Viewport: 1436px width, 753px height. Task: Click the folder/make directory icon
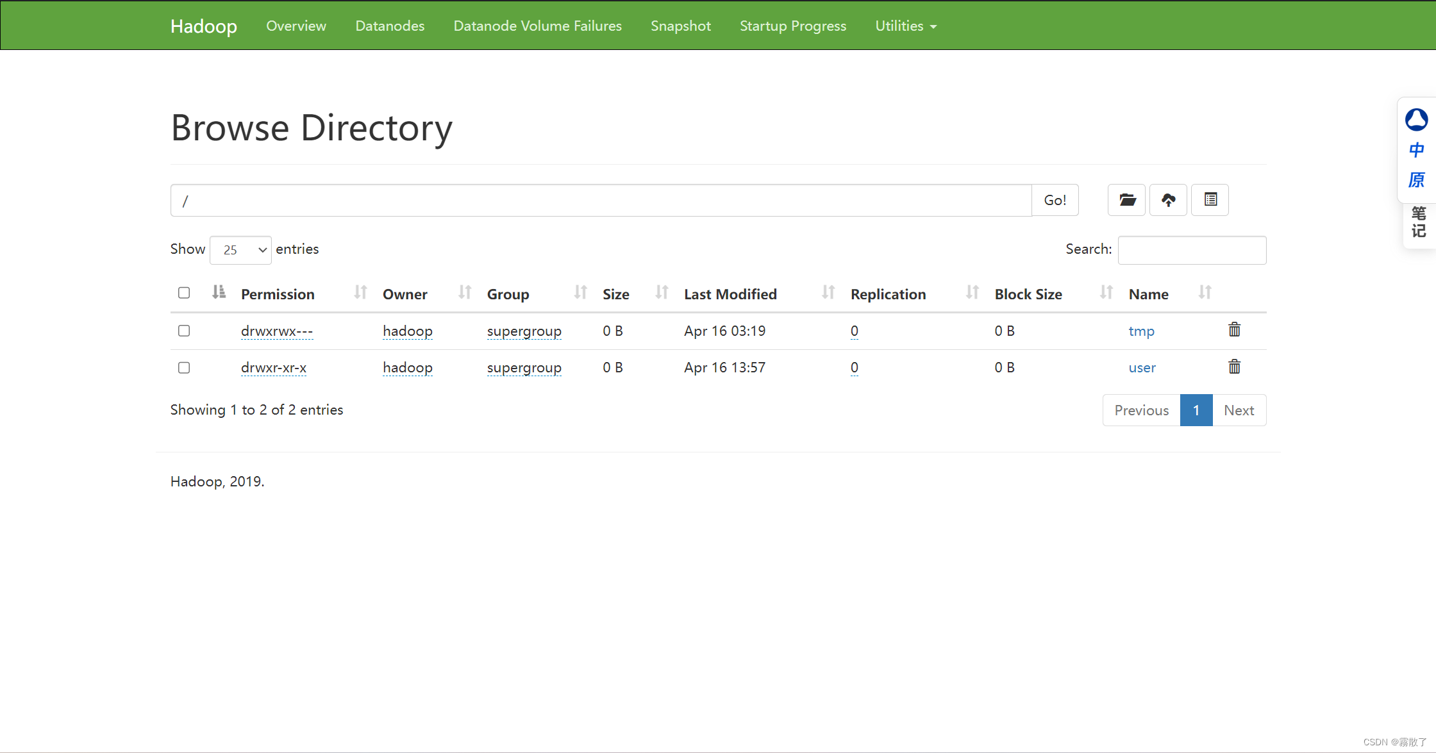[1128, 199]
